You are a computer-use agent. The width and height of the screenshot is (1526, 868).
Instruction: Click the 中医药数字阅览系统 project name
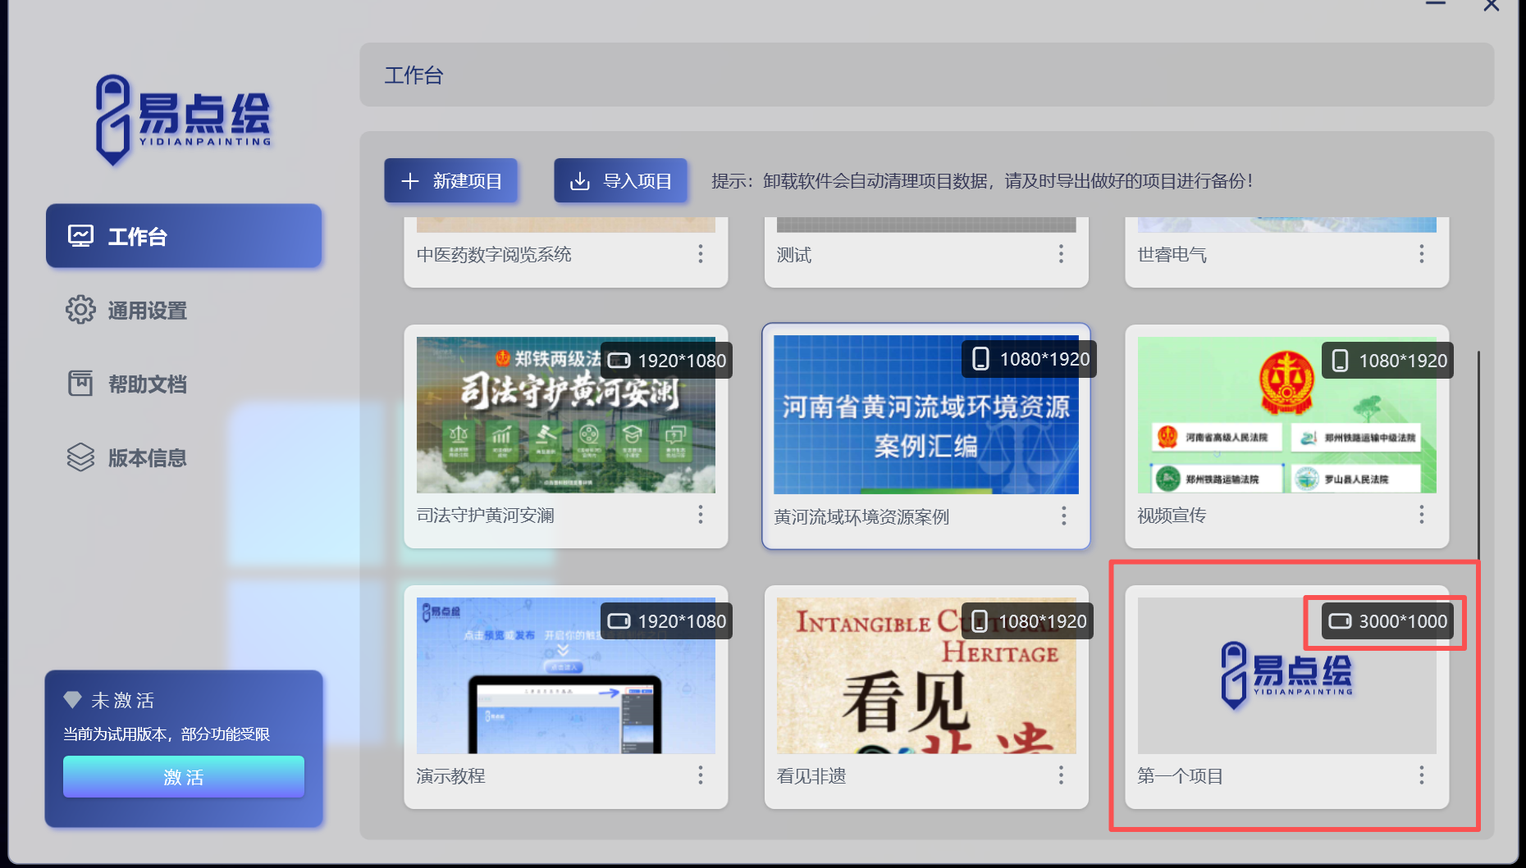tap(494, 255)
